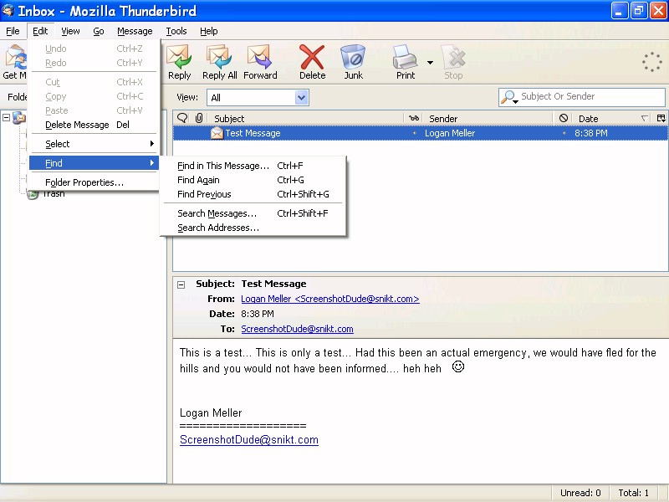
Task: Open Print options dropdown arrow
Action: [430, 62]
